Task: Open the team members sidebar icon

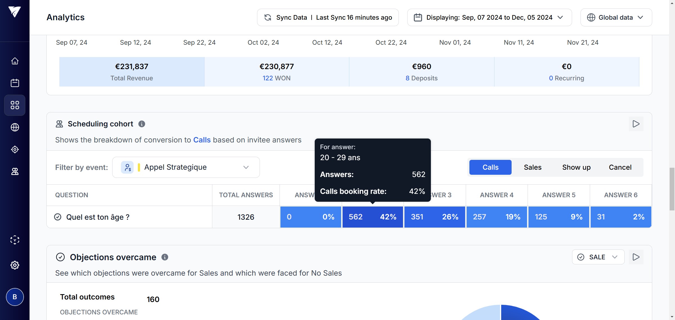Action: coord(15,171)
